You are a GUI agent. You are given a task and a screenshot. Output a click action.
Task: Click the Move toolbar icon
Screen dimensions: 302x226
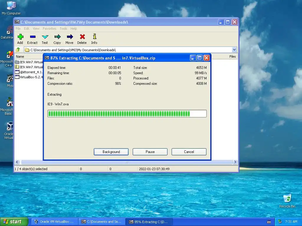(x=70, y=39)
